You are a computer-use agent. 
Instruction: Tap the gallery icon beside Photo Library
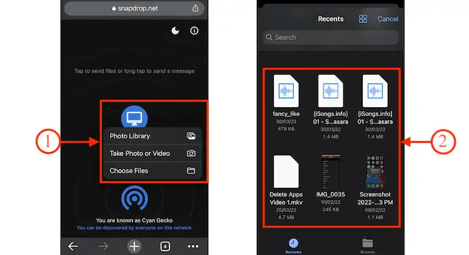click(191, 136)
